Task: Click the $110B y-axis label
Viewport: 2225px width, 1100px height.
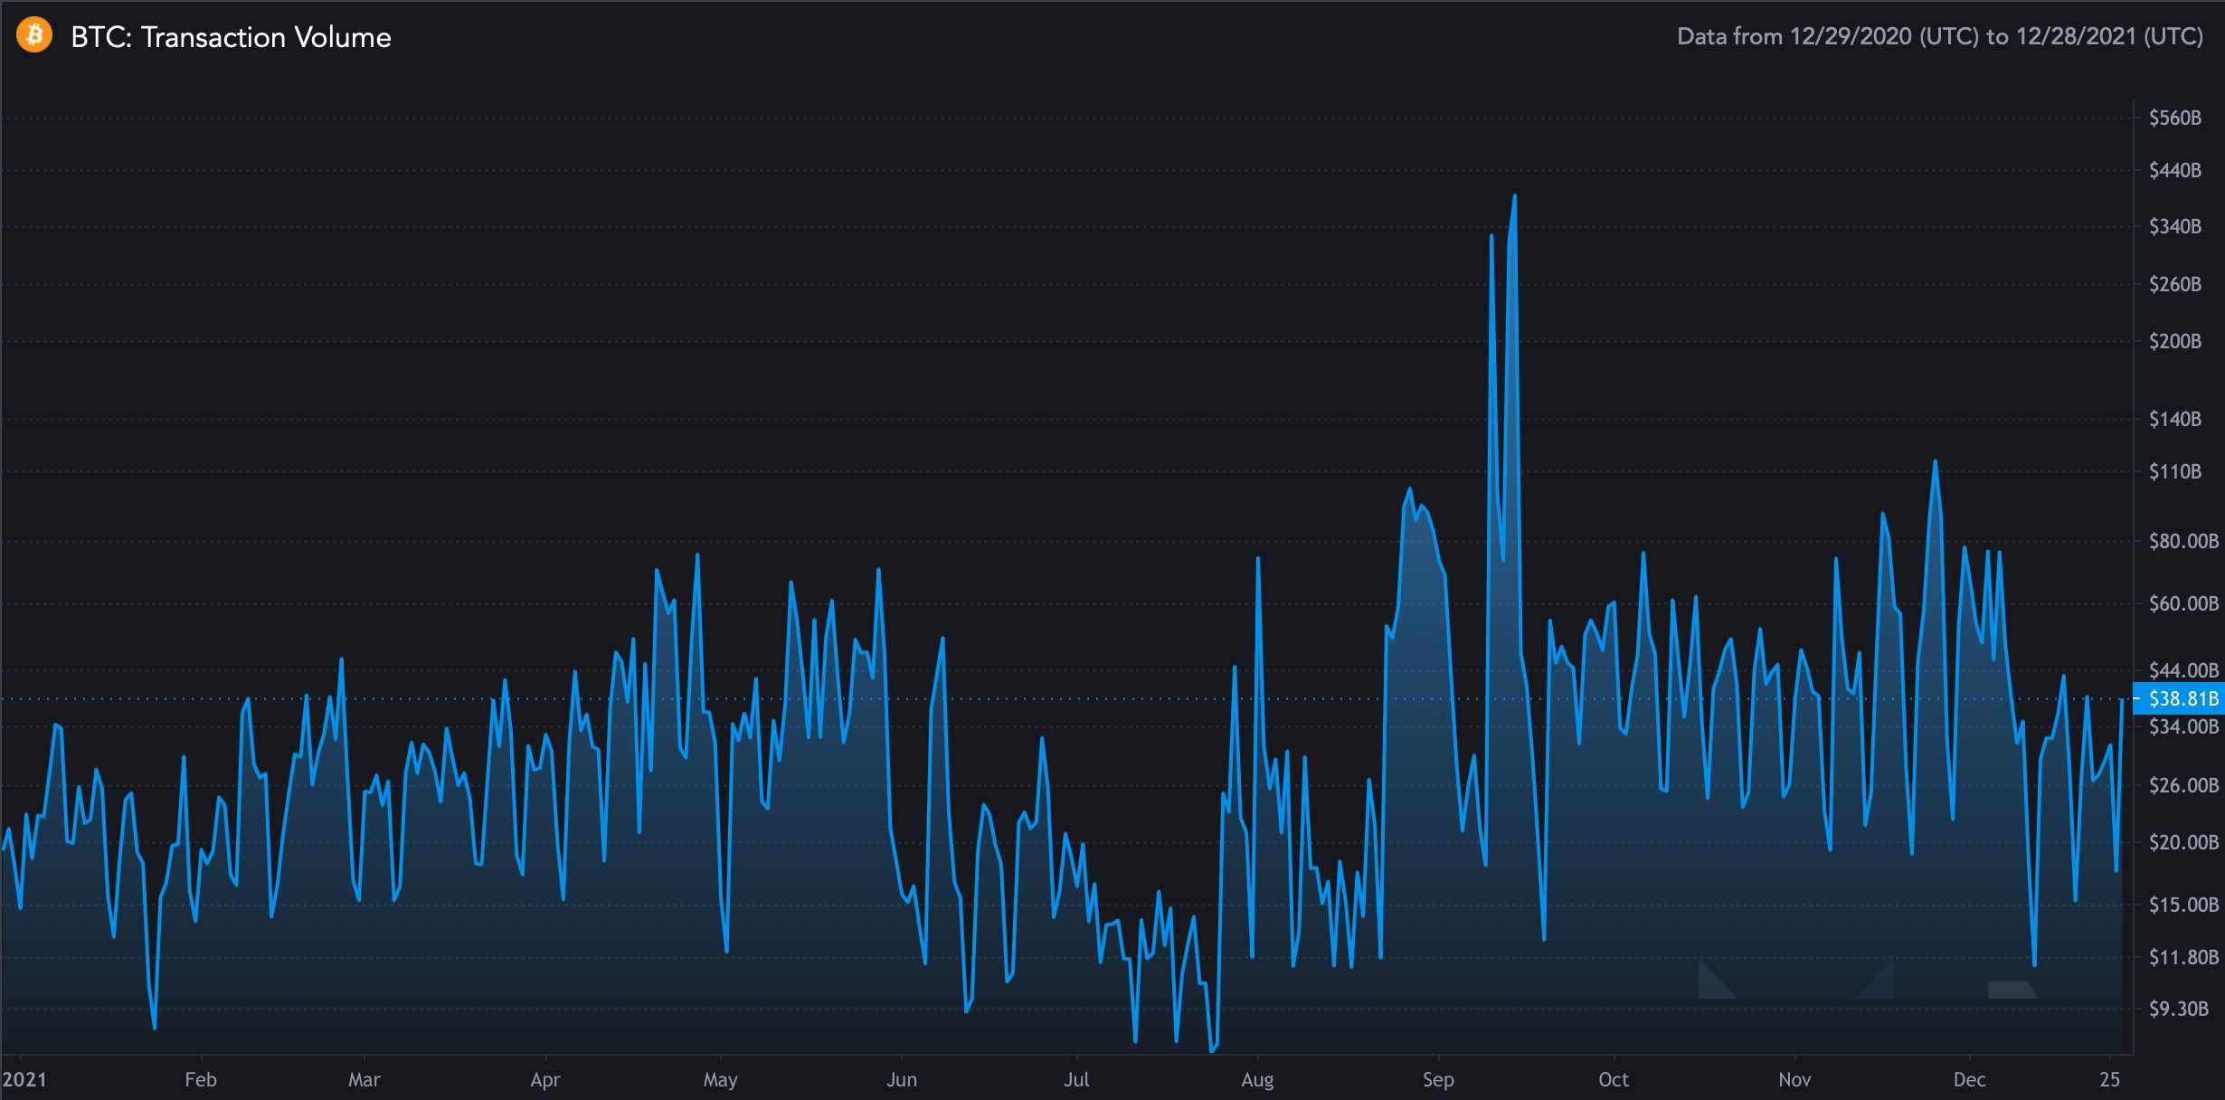Action: coord(2175,471)
